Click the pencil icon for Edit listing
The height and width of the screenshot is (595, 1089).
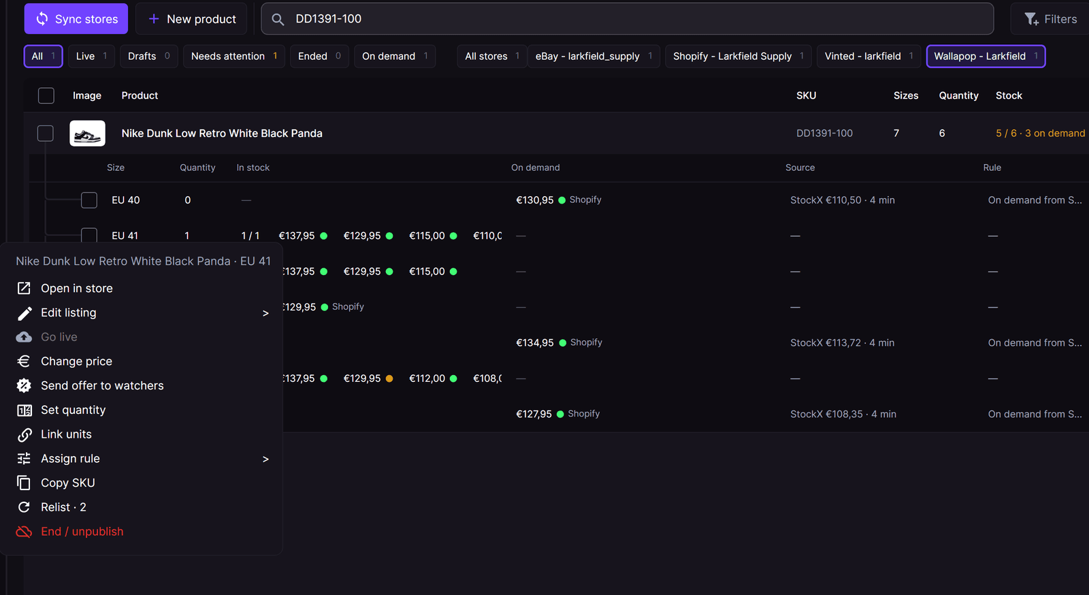[24, 312]
